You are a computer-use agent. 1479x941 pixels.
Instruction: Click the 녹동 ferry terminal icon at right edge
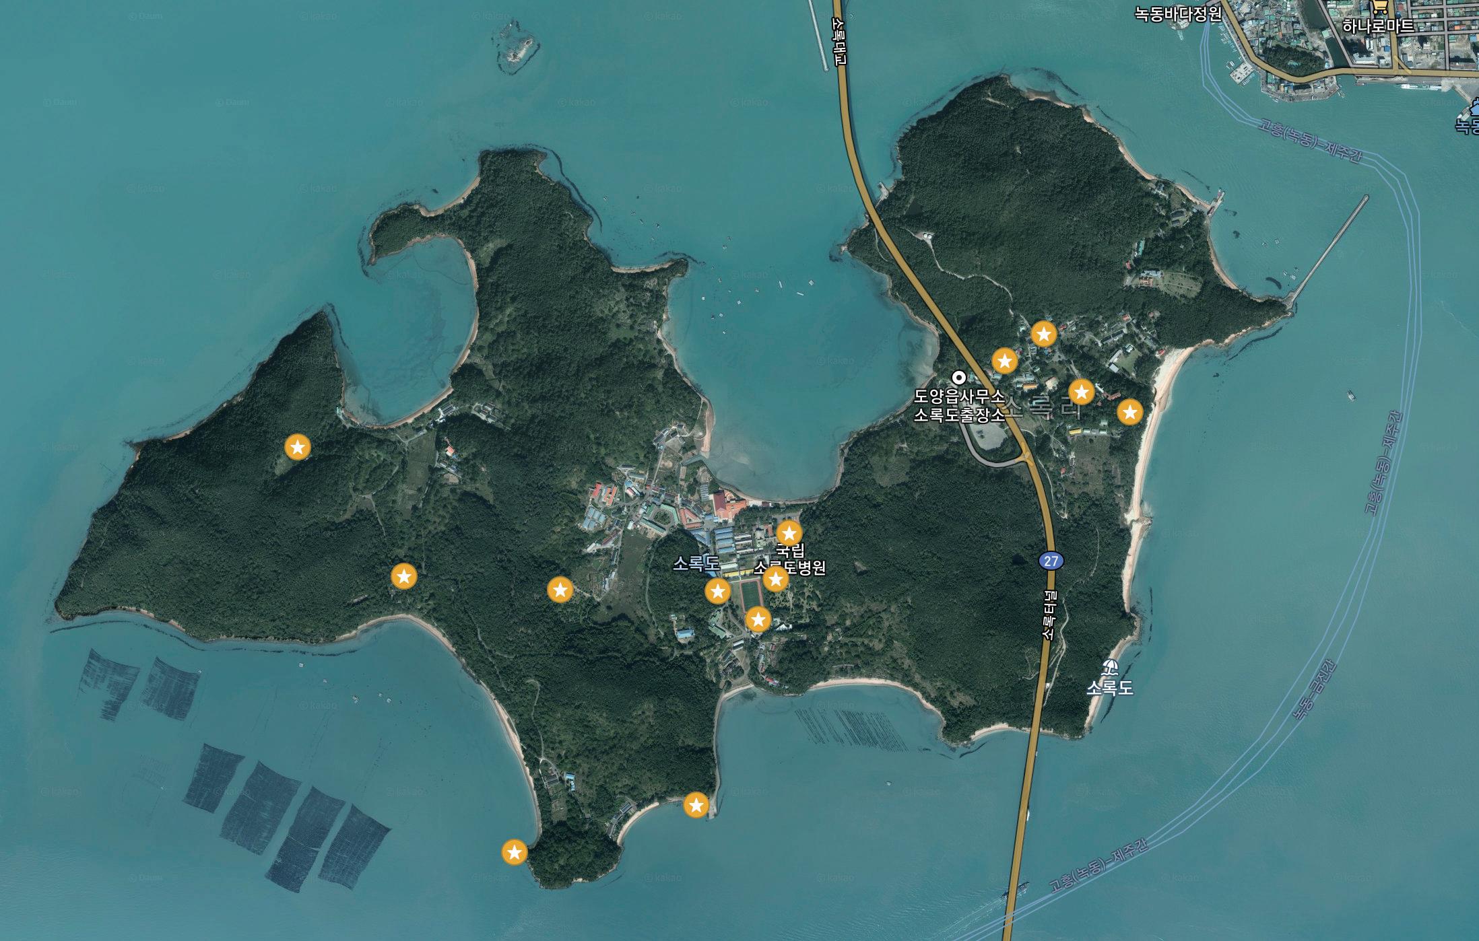tap(1474, 108)
